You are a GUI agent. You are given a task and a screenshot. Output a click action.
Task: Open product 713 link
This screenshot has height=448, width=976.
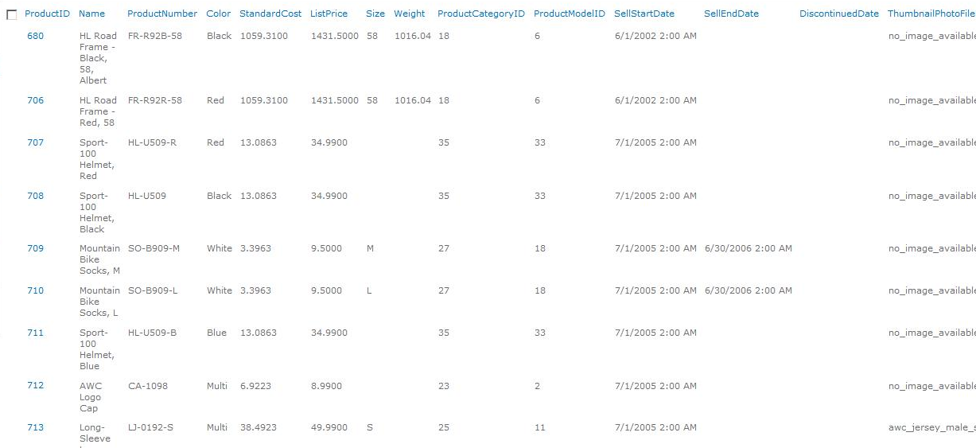point(36,427)
